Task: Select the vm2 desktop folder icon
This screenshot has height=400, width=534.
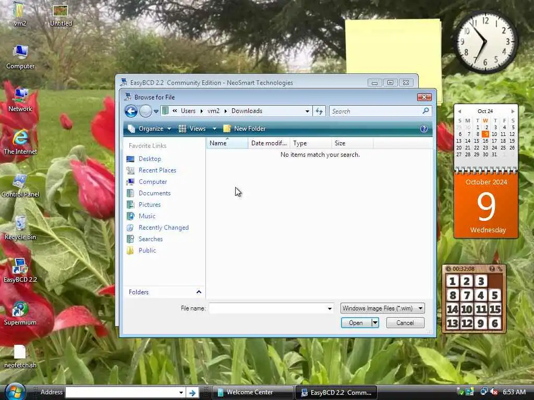Action: [x=20, y=14]
